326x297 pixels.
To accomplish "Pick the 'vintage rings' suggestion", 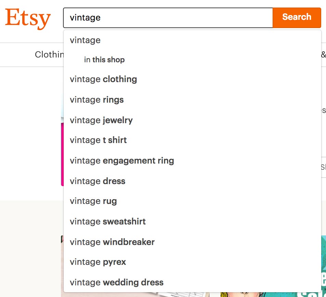I will [x=192, y=100].
